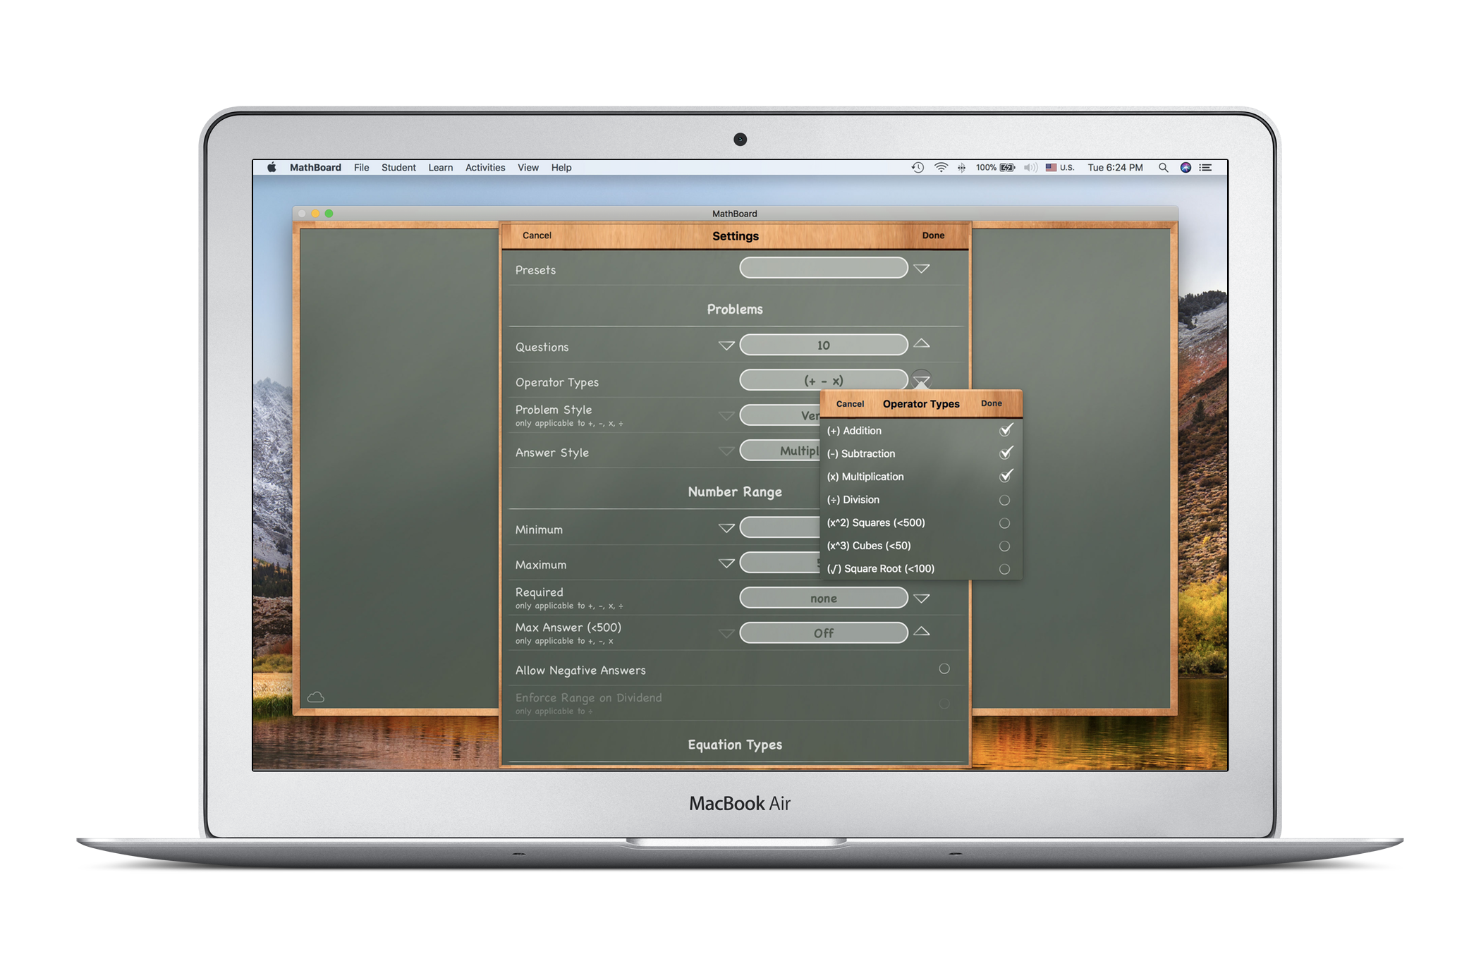Click Done in Operator Types popup
1481x973 pixels.
pyautogui.click(x=992, y=403)
